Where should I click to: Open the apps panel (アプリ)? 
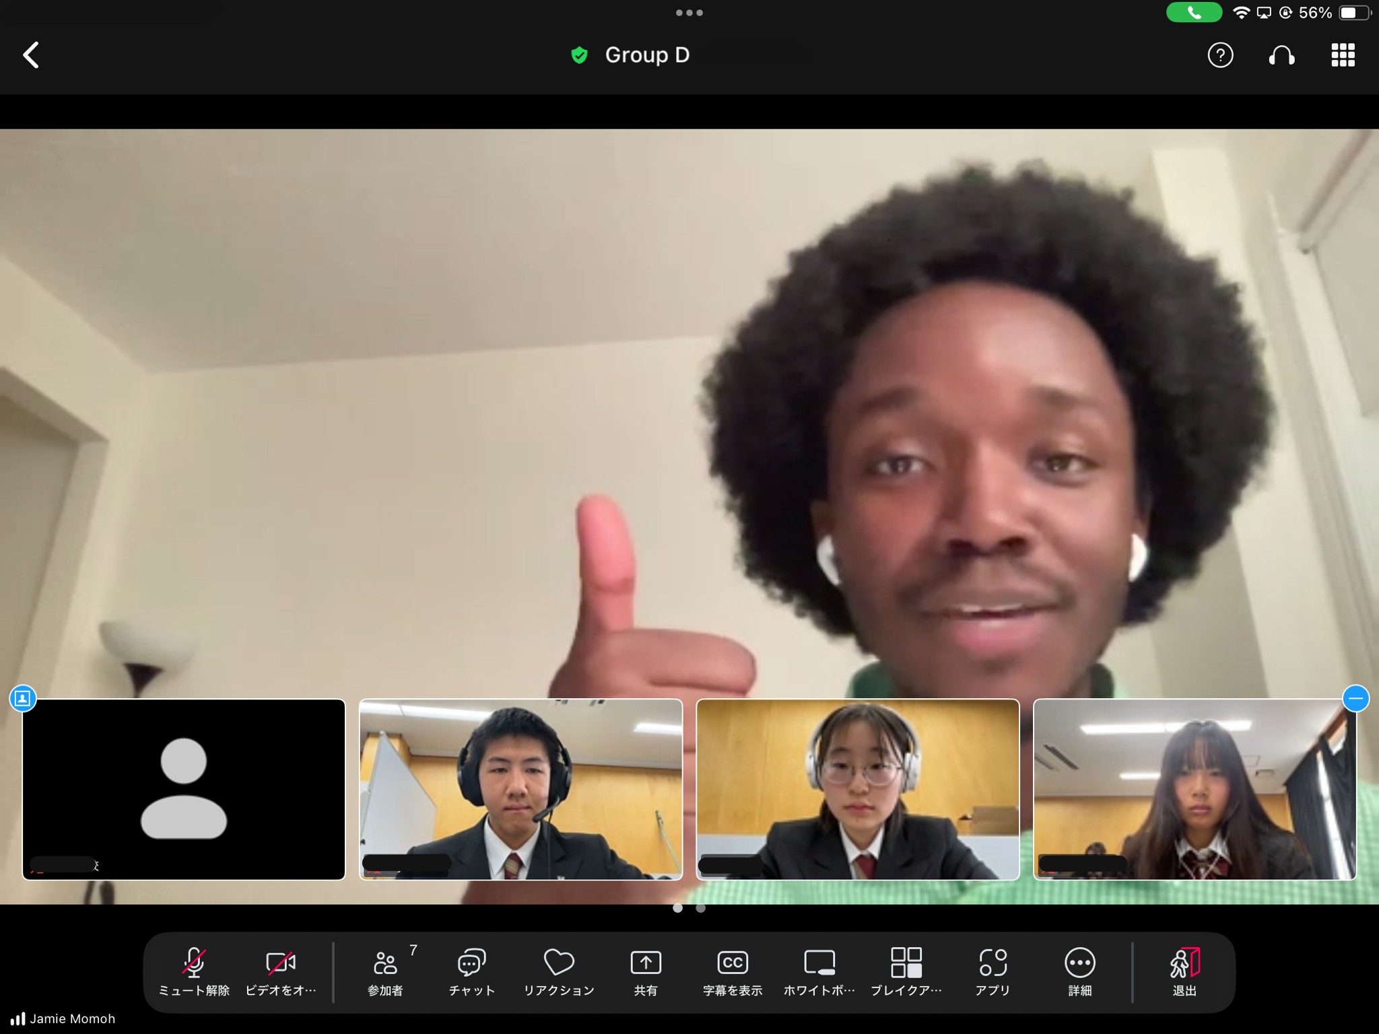coord(993,971)
